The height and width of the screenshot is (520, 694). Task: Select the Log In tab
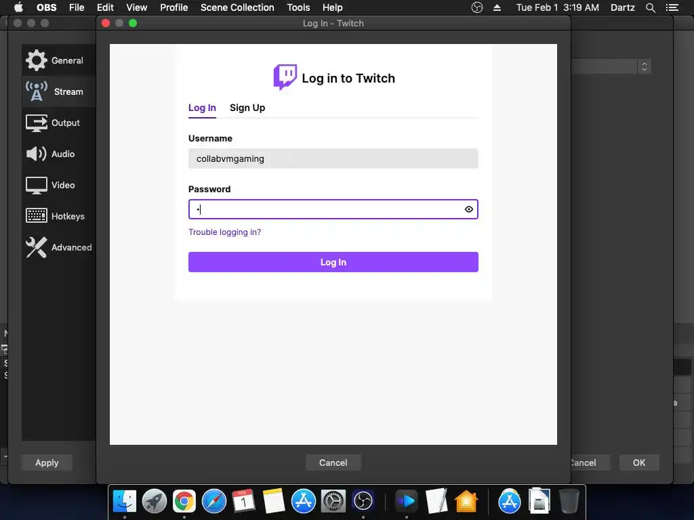[x=202, y=108]
